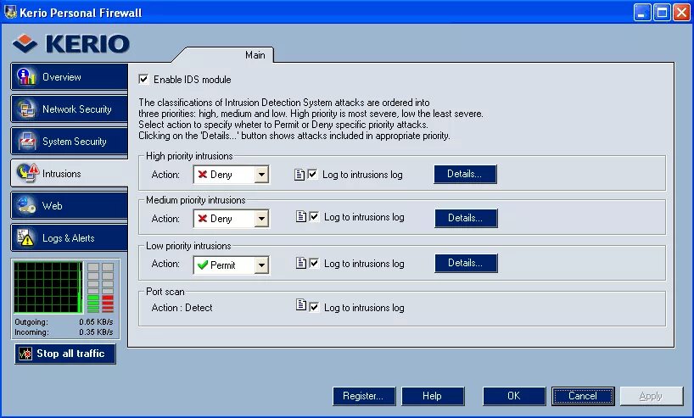The image size is (694, 418).
Task: Click the red X Deny icon for High priority
Action: click(x=202, y=175)
